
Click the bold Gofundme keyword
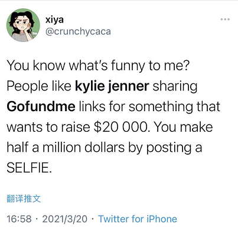click(41, 106)
